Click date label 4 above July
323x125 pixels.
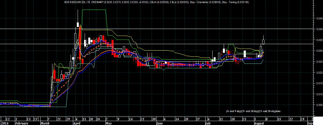click(209, 119)
